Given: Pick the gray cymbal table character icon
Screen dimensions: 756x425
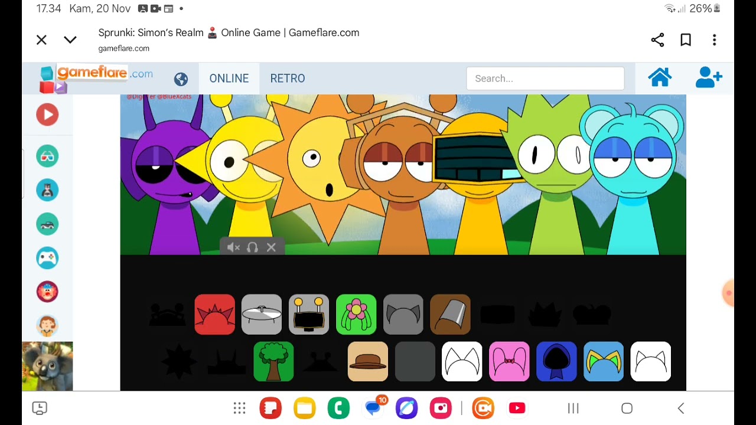Looking at the screenshot, I should (x=262, y=315).
